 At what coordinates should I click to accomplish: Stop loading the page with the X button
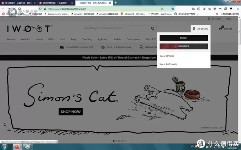click(14, 9)
